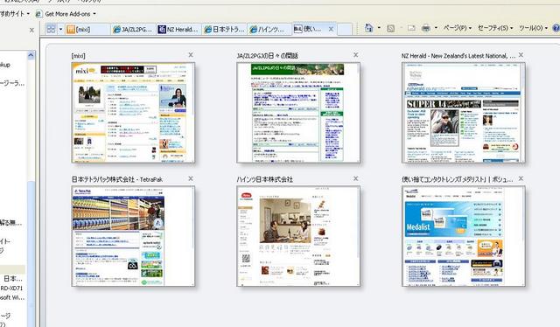The height and width of the screenshot is (327, 560).
Task: Click the Quick Tabs grid icon
Action: 51,29
